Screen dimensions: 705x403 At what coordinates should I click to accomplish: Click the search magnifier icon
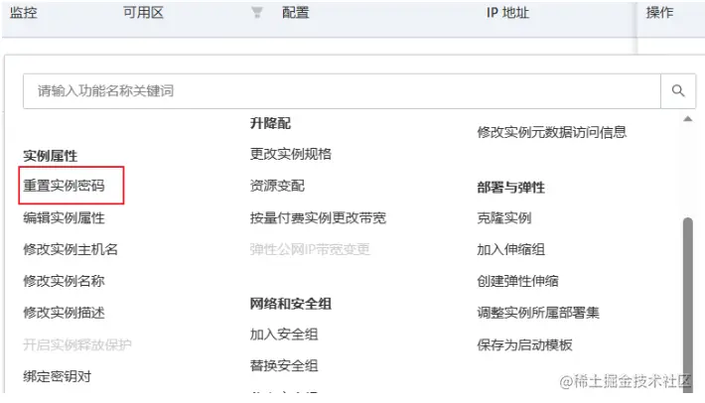[678, 90]
